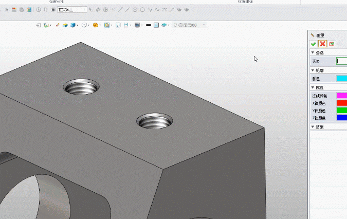Click the apply-and-continue icon in measure panel
The height and width of the screenshot is (219, 347).
point(332,44)
